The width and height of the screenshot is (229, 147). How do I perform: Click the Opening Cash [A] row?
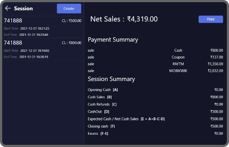pos(155,90)
